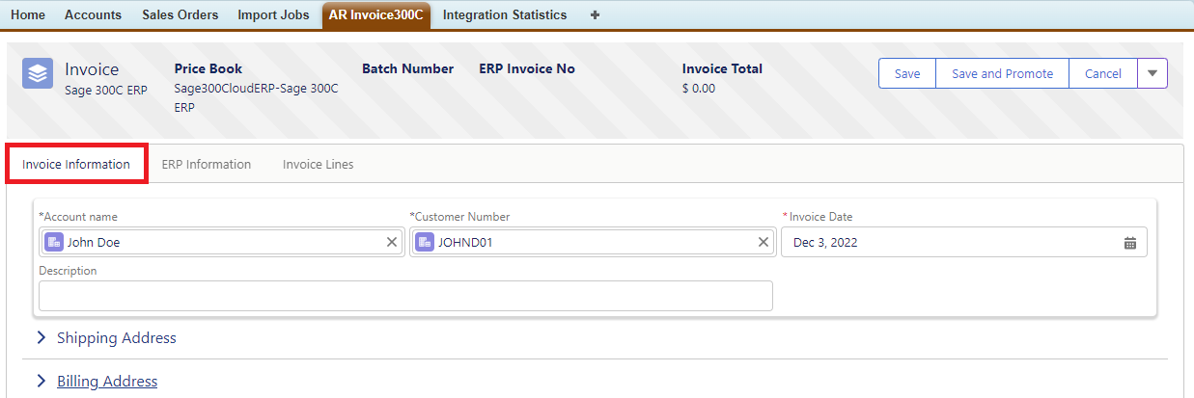Click the Save button
Screen dimensions: 1194x398
(907, 73)
